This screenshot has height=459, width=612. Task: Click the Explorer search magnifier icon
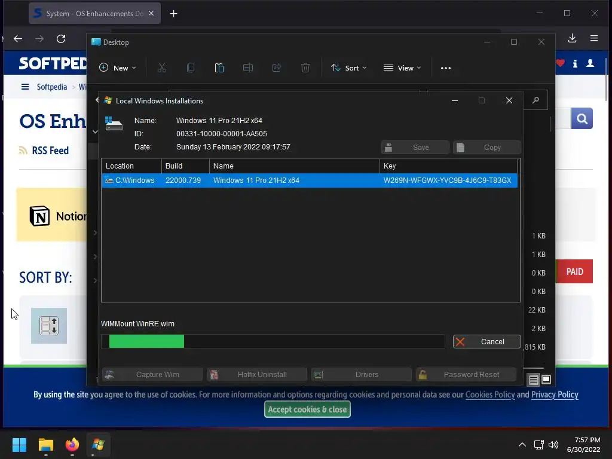pos(535,100)
